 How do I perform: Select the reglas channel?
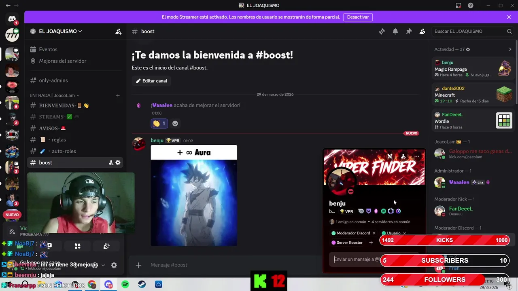[75, 139]
